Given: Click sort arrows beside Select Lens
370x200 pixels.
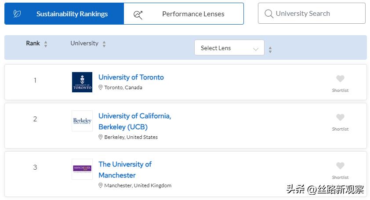Looking at the screenshot, I should point(270,50).
